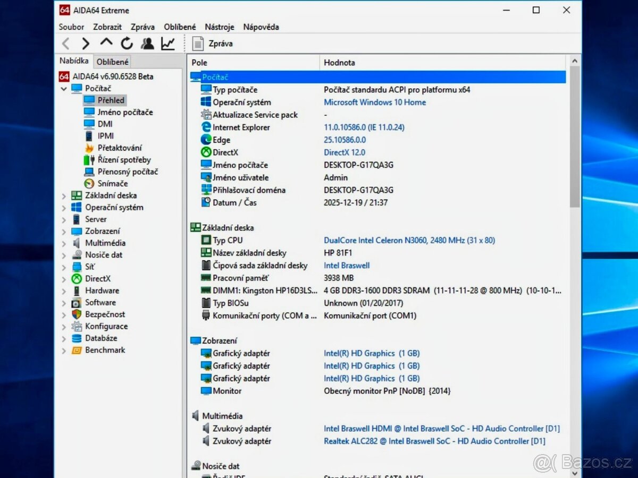
Task: Go forward with the right arrow toolbar icon
Action: click(x=86, y=44)
